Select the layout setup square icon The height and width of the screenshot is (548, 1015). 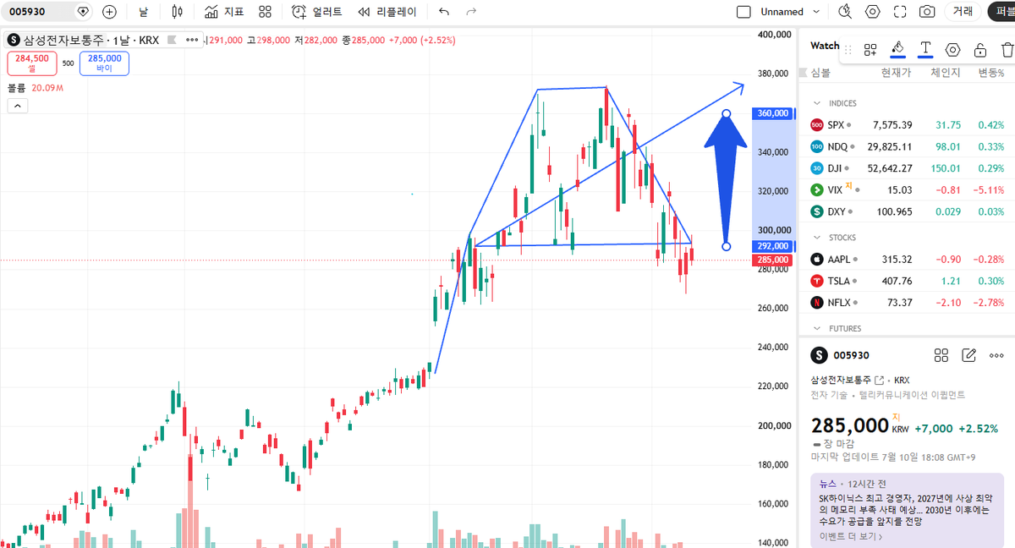point(743,12)
